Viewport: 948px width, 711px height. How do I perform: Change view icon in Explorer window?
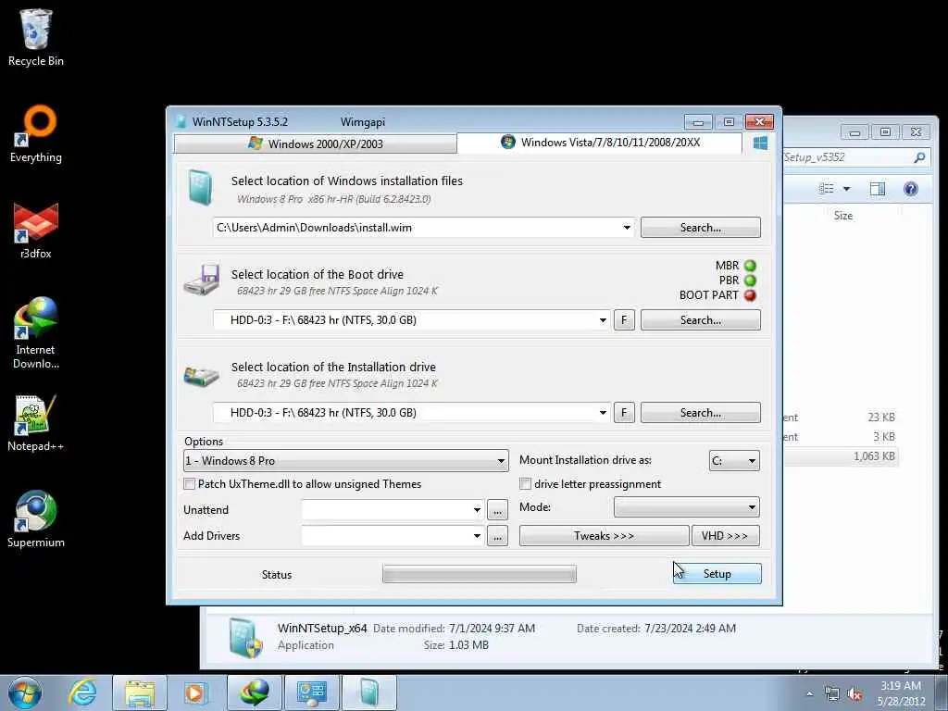827,189
